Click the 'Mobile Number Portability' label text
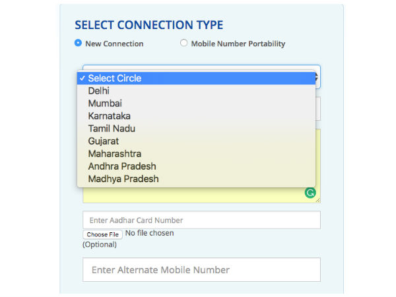 pos(238,44)
